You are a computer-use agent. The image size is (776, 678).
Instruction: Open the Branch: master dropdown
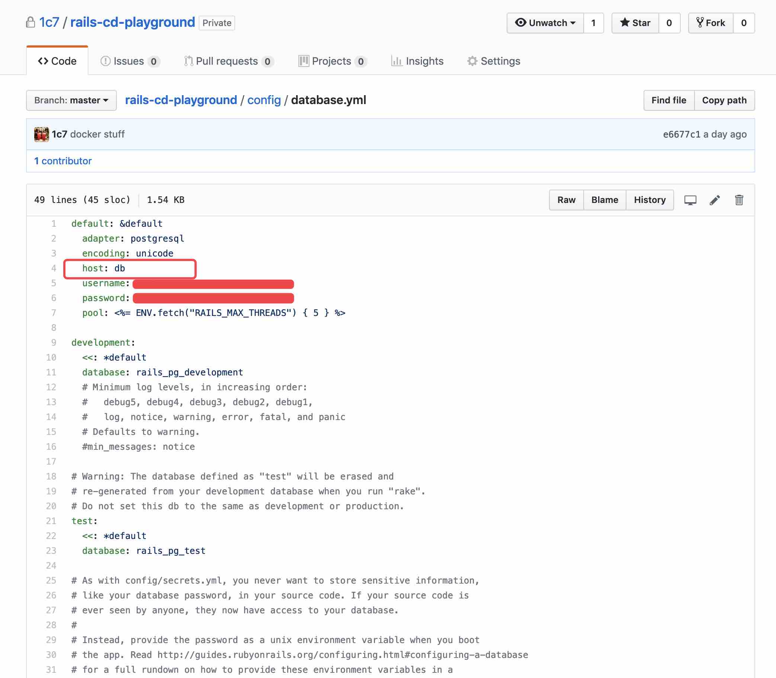click(71, 100)
